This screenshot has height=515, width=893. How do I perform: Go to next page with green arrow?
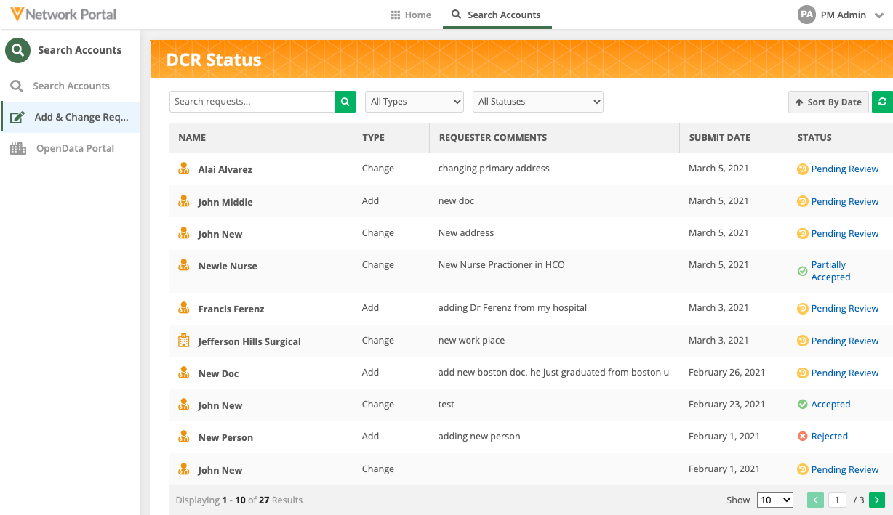coord(877,500)
